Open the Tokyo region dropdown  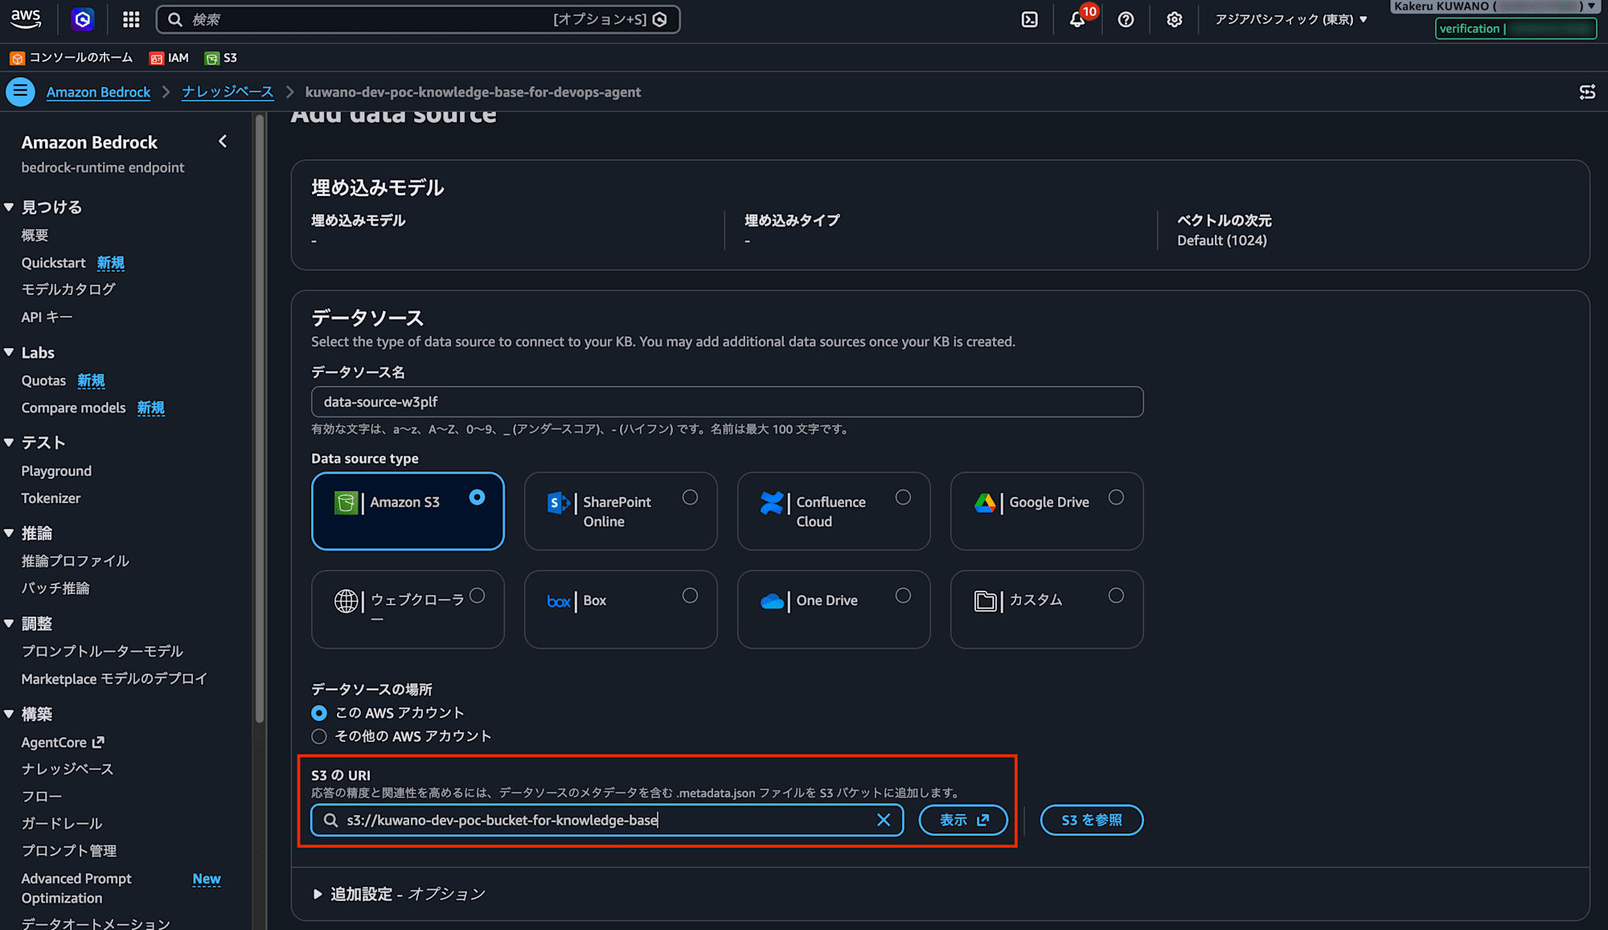pyautogui.click(x=1291, y=19)
